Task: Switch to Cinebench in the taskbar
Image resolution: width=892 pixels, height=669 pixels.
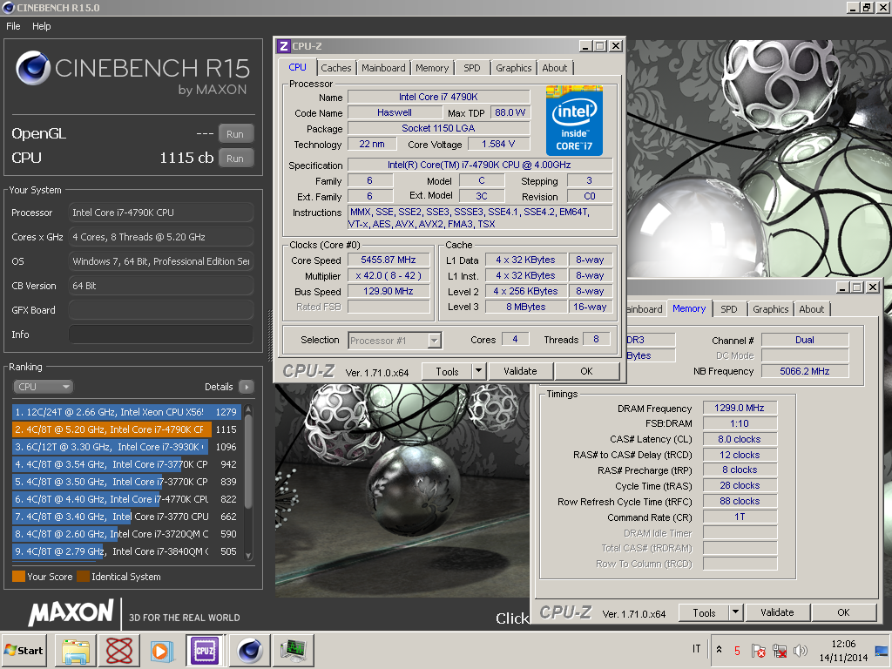Action: 249,650
